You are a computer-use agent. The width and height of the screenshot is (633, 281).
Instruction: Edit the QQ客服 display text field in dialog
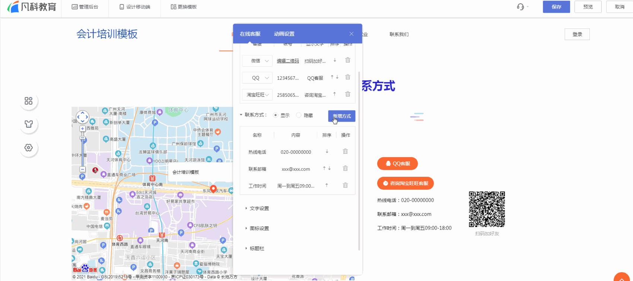(315, 78)
